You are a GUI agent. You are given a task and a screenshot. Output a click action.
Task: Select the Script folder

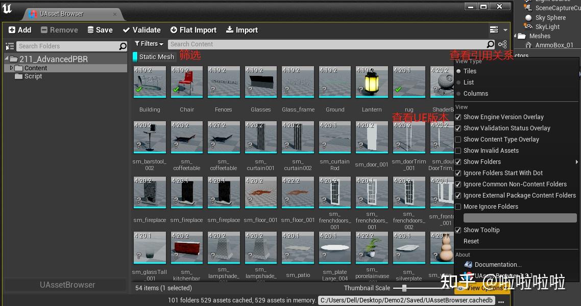pyautogui.click(x=29, y=76)
